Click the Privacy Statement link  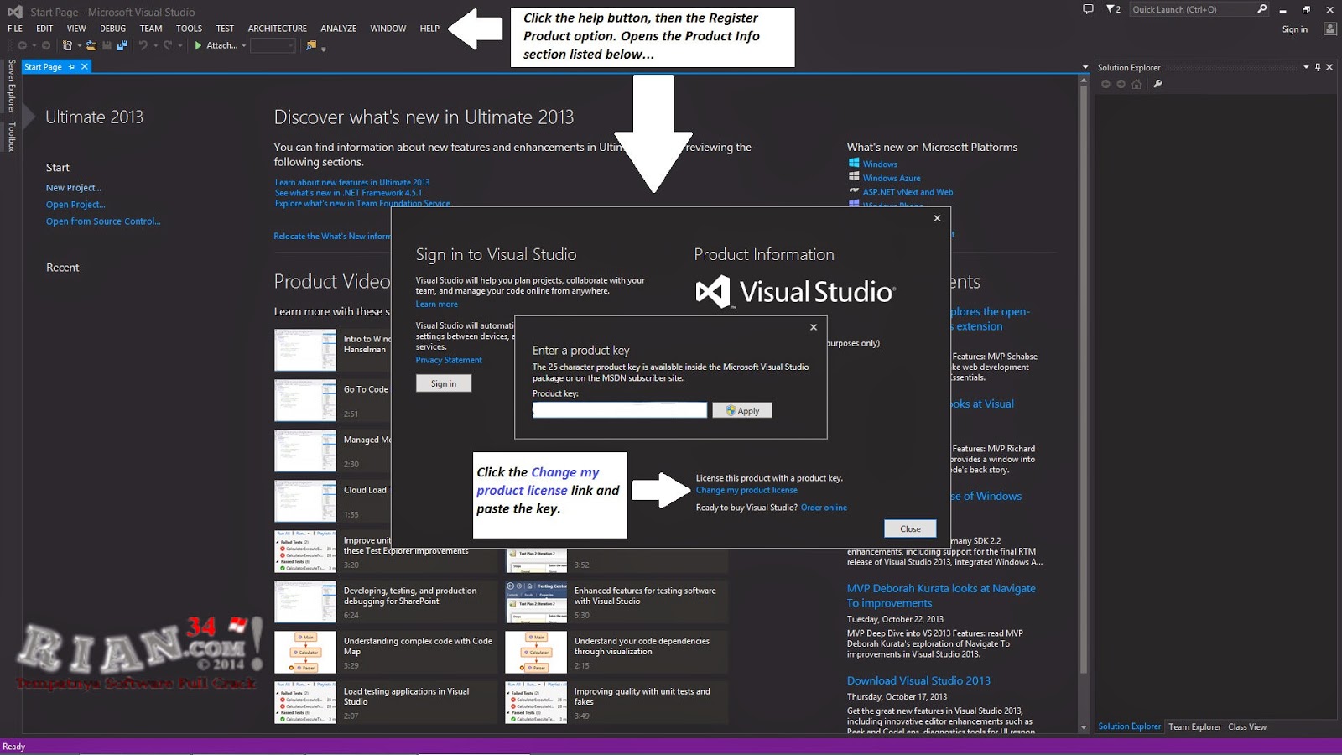449,360
